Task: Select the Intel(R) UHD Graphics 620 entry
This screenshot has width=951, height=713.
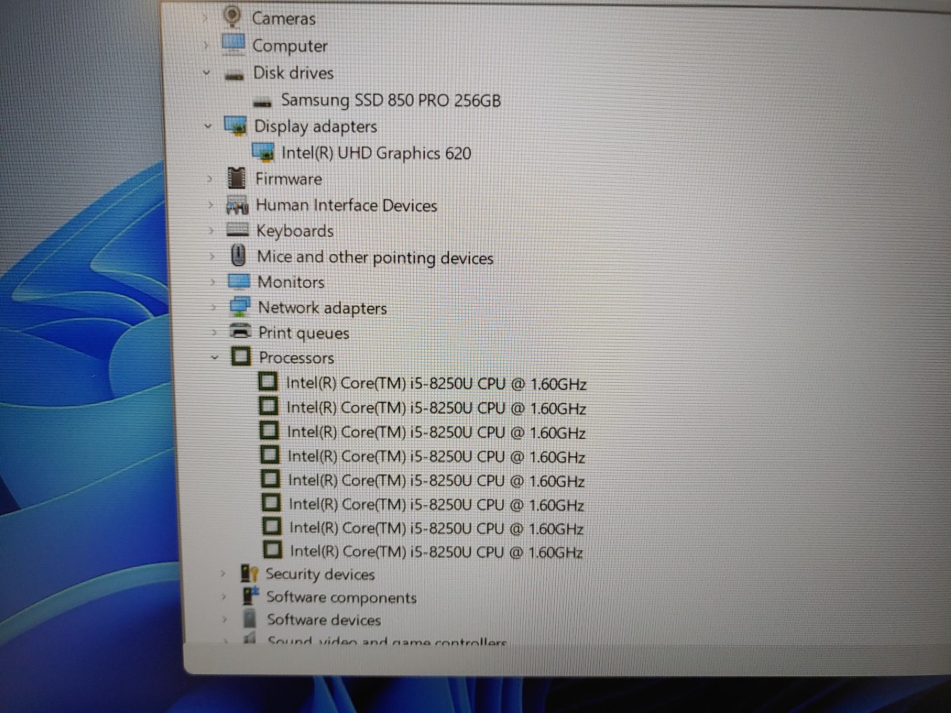Action: pyautogui.click(x=376, y=153)
